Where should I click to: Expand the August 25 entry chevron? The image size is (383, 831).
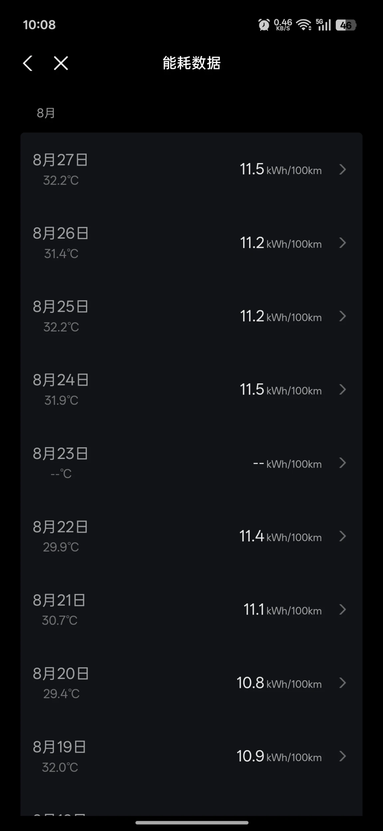(x=343, y=316)
